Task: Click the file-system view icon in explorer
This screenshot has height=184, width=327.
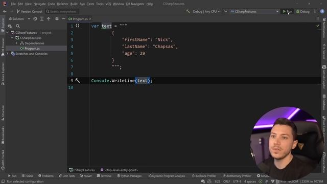Action: (x=10, y=26)
